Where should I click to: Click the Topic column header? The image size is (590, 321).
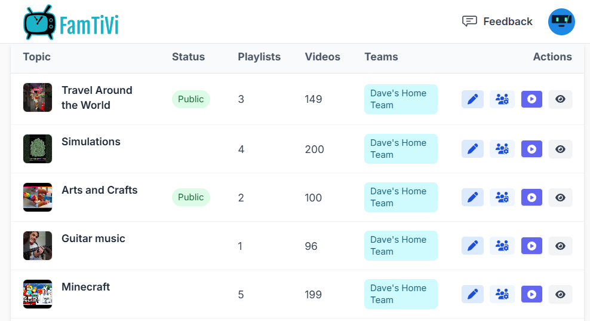pyautogui.click(x=37, y=57)
